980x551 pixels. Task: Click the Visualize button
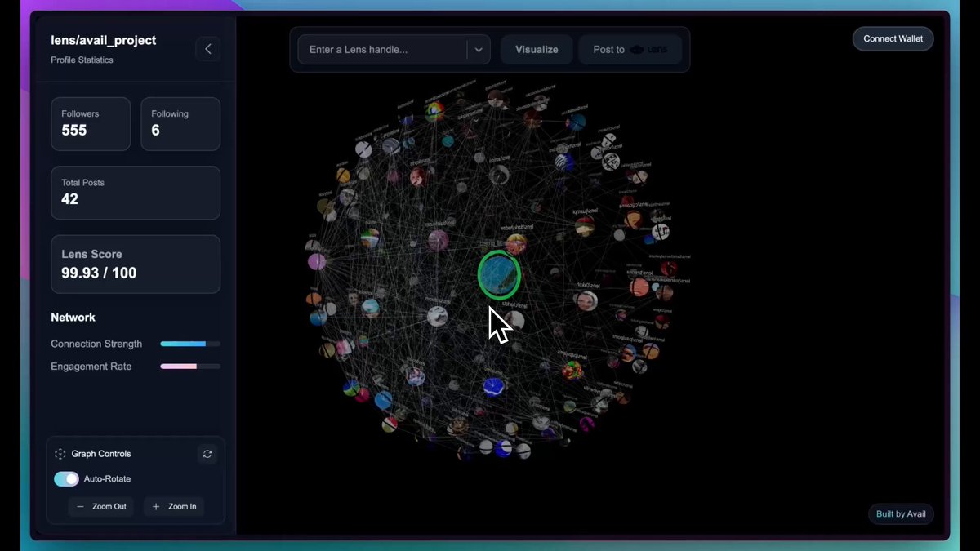537,50
